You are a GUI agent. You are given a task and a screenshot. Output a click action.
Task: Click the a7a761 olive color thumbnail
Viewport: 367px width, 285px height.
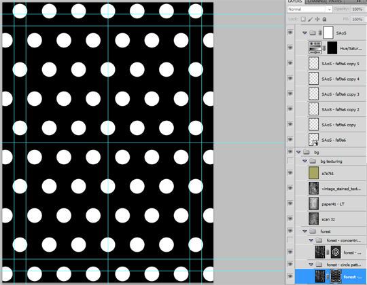coord(313,173)
